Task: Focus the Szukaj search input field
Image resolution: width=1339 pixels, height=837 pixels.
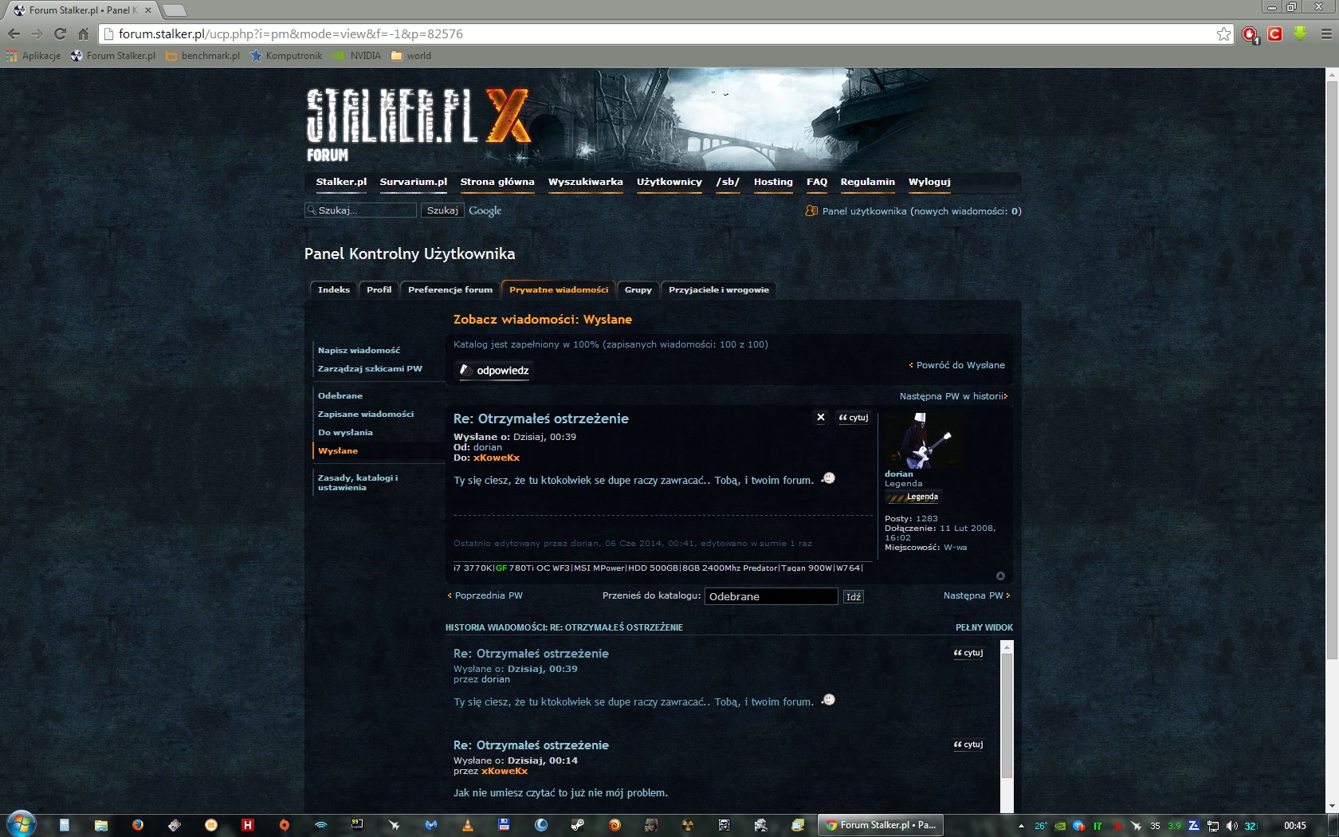Action: (360, 210)
